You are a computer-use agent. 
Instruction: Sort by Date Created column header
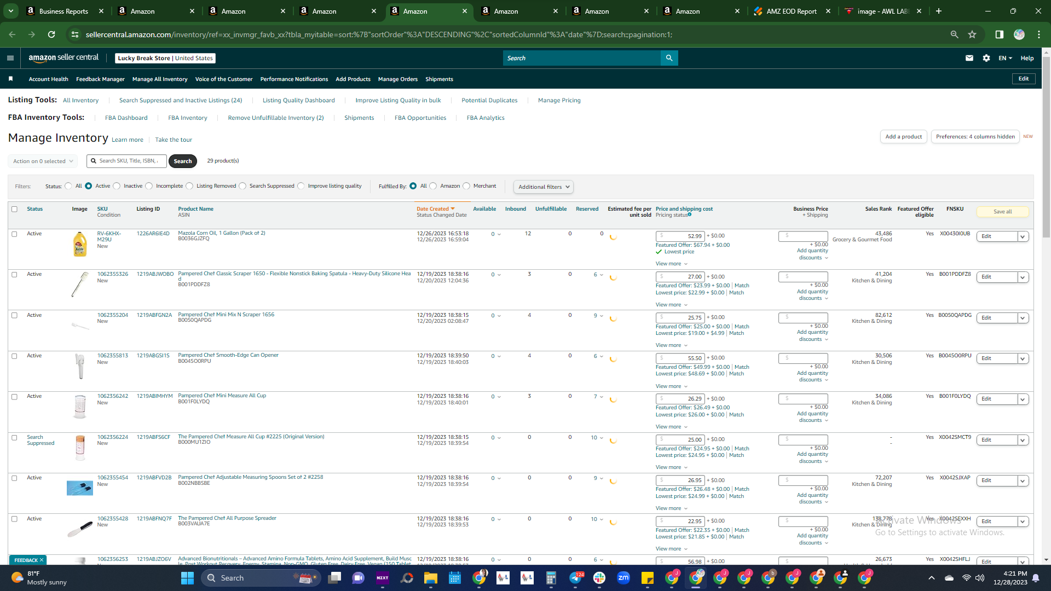point(435,208)
